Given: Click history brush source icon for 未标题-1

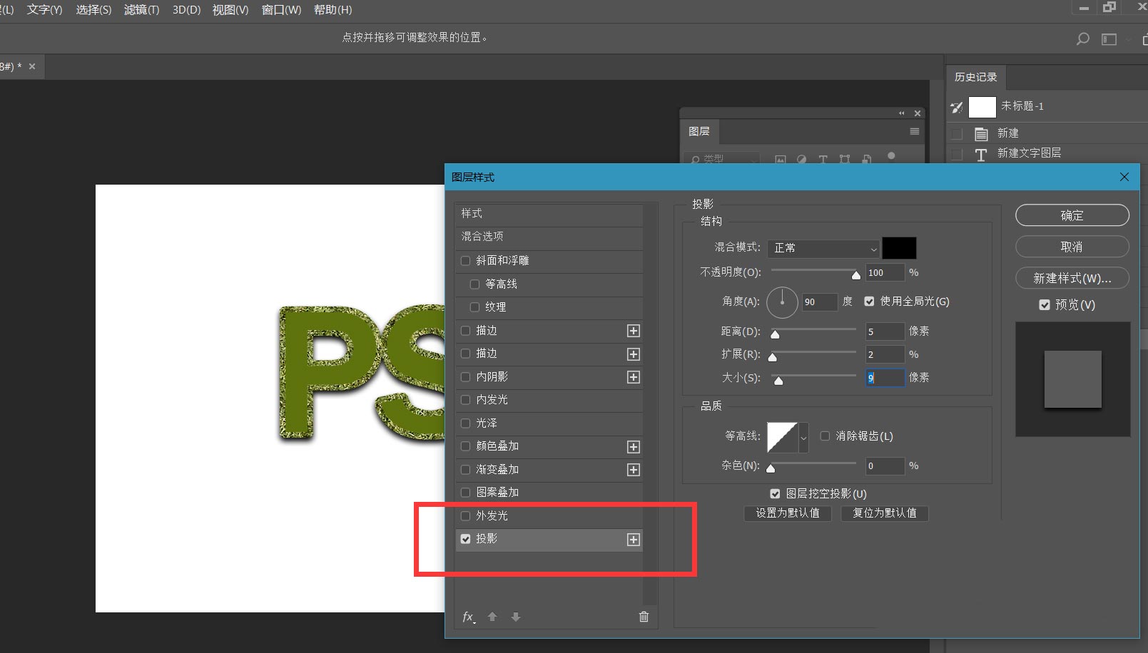Looking at the screenshot, I should pyautogui.click(x=957, y=107).
